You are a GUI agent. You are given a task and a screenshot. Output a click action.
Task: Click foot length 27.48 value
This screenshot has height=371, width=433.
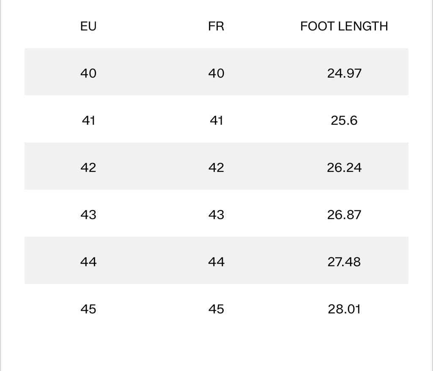[344, 262]
